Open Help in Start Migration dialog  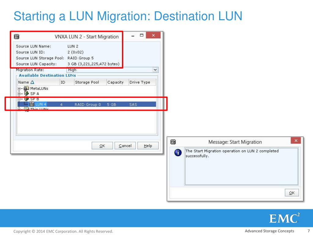tap(148, 146)
